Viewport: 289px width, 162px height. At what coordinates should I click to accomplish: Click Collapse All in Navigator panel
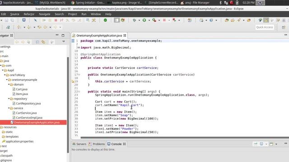tap(37, 42)
